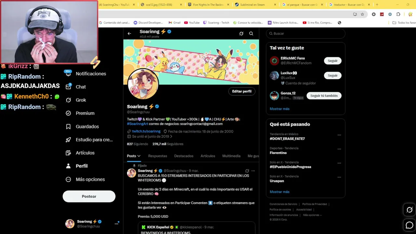The height and width of the screenshot is (234, 416).
Task: Click the Grok icon on pinned post
Action: click(x=247, y=171)
